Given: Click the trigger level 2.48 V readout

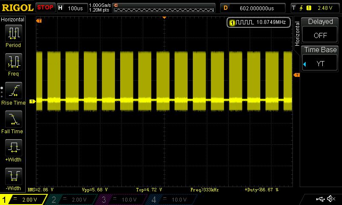Looking at the screenshot, I should [x=325, y=8].
